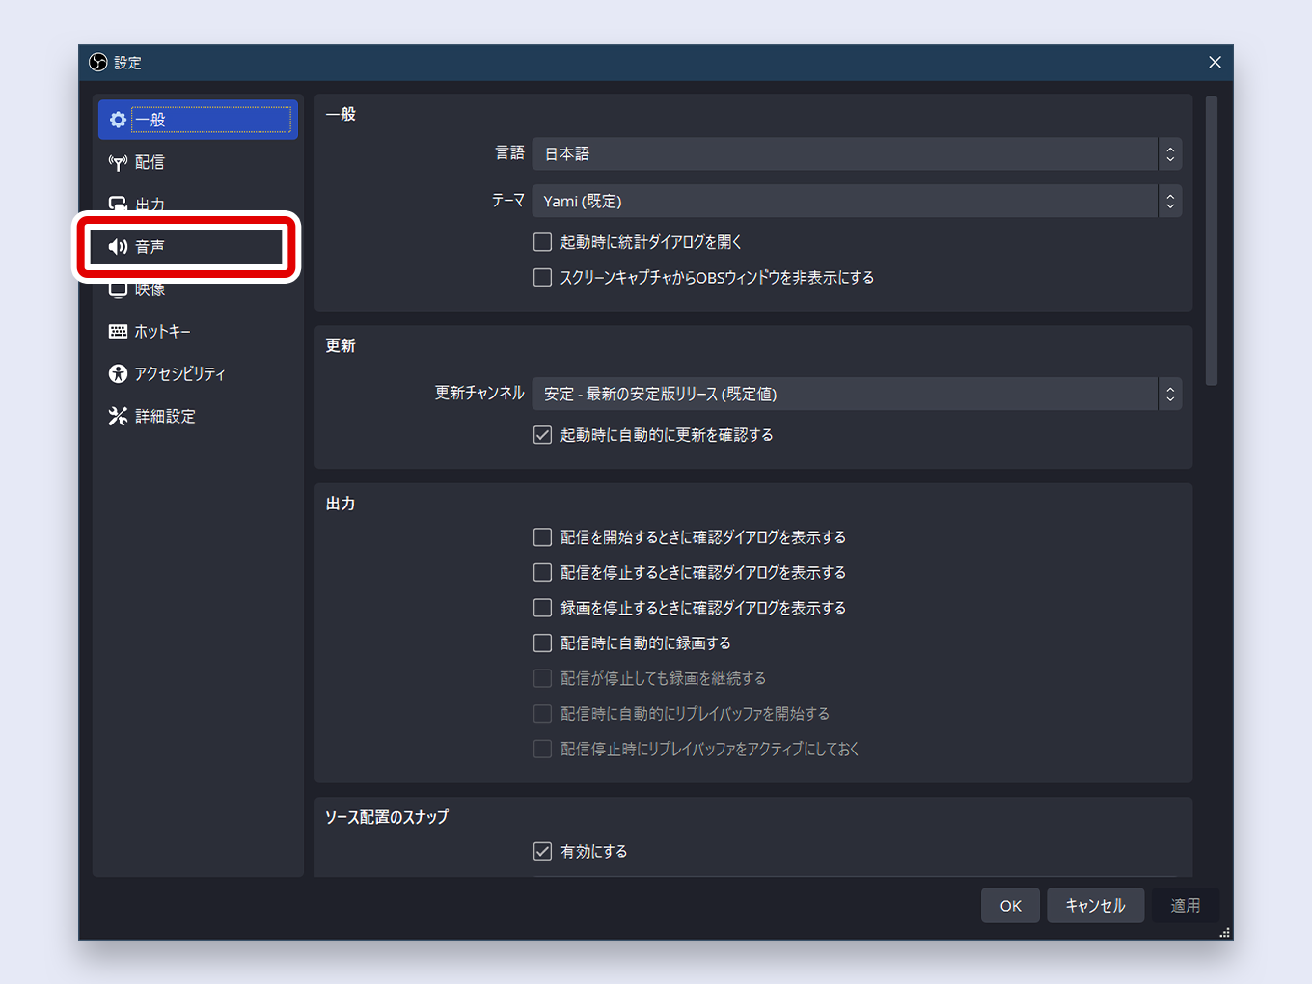Click the 更新 section heading
Viewport: 1312px width, 984px height.
341,345
